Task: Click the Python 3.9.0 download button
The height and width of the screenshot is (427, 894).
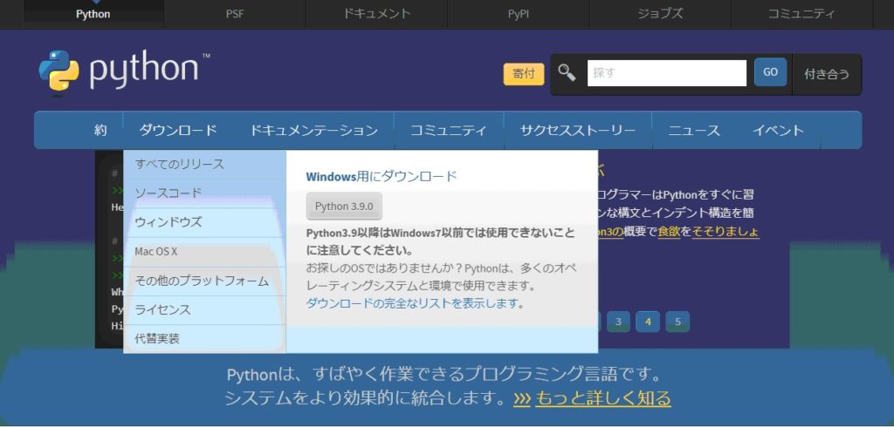Action: coord(344,207)
